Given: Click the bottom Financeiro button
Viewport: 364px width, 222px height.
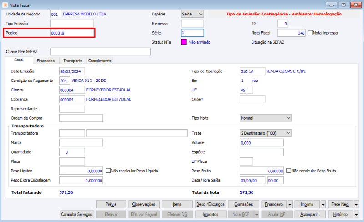Looking at the screenshot, I should pyautogui.click(x=274, y=204).
